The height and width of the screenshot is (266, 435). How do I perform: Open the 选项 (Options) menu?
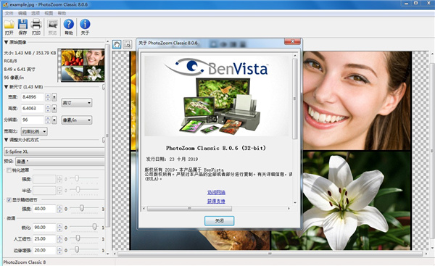tap(36, 13)
